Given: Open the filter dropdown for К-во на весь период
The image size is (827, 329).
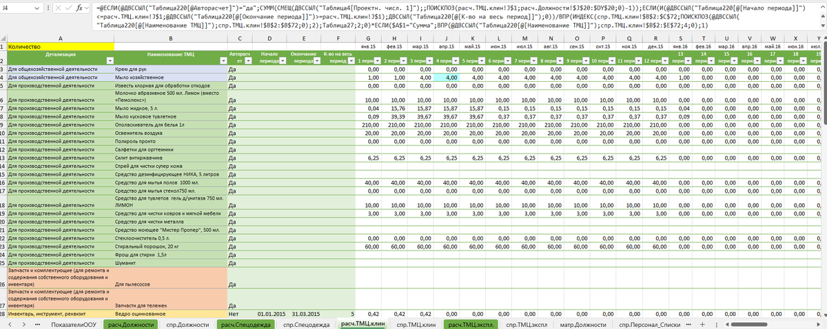Looking at the screenshot, I should [350, 61].
